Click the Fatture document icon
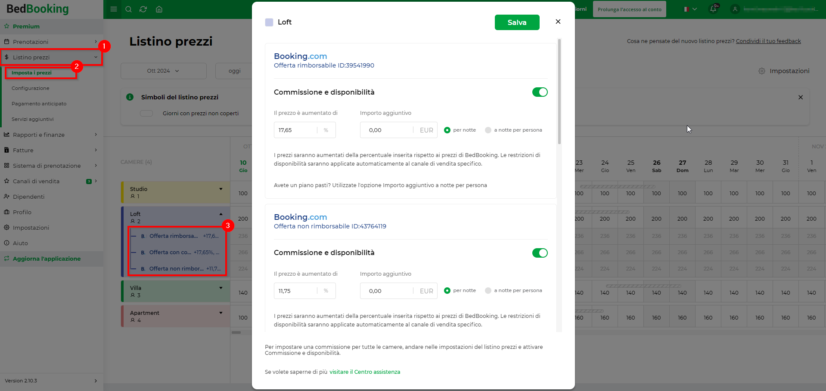This screenshot has width=826, height=391. coord(7,150)
